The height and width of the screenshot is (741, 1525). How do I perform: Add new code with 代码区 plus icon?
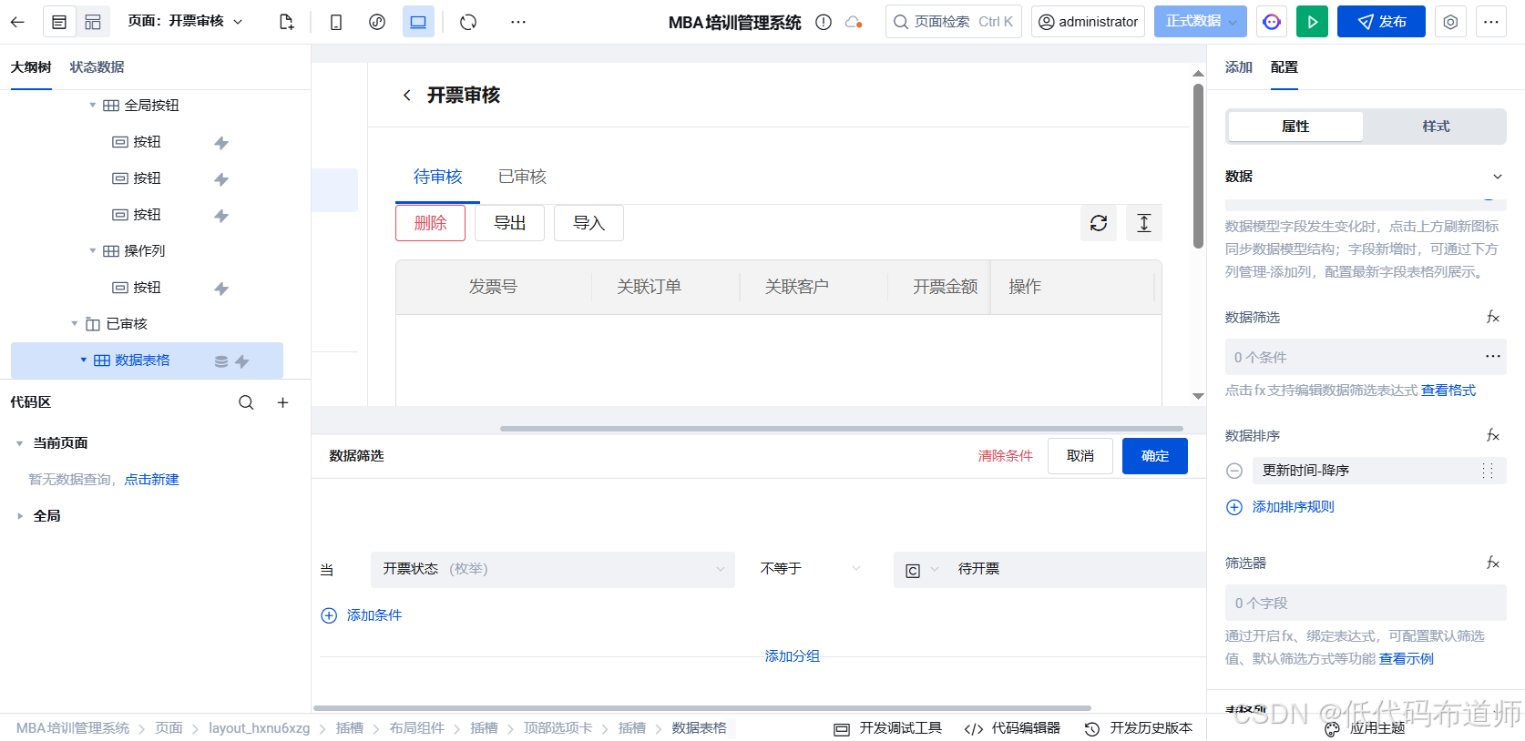[283, 402]
